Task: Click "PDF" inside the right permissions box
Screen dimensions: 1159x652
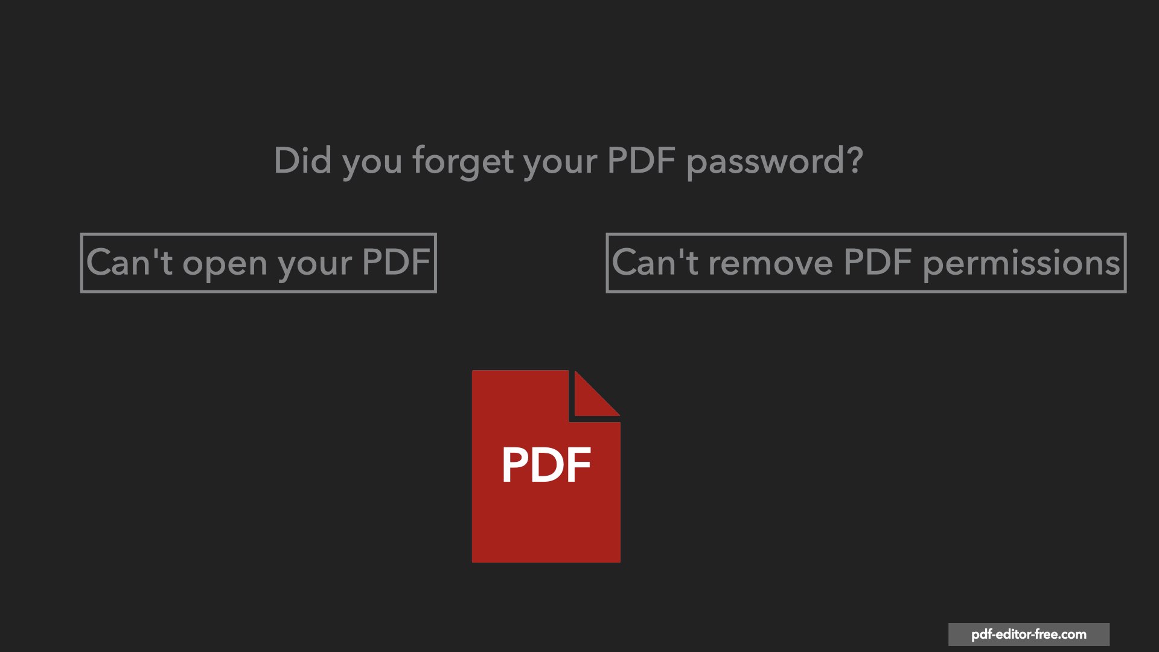Action: (877, 262)
